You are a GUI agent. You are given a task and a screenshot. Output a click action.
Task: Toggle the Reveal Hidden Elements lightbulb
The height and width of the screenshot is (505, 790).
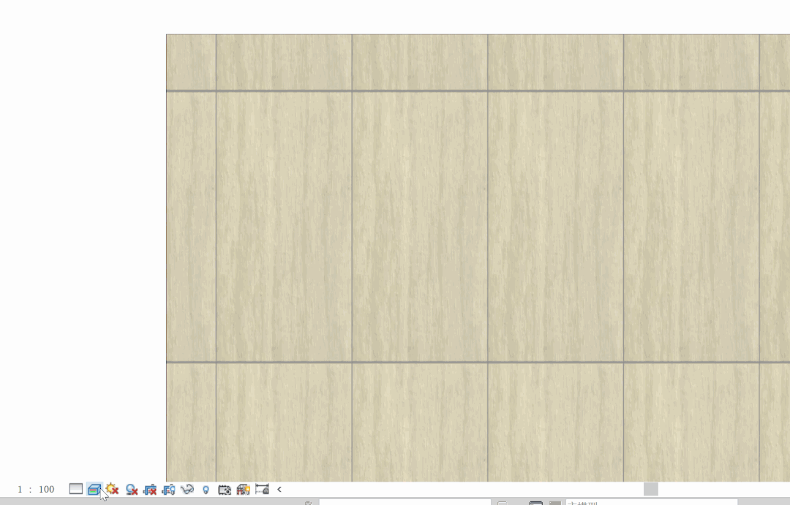click(x=206, y=490)
